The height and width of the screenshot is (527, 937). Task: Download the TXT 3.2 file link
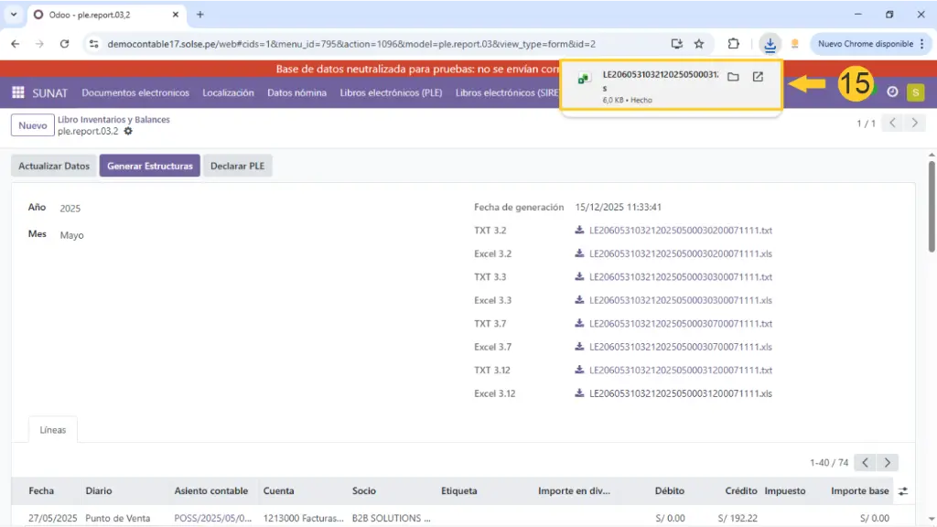[680, 231]
